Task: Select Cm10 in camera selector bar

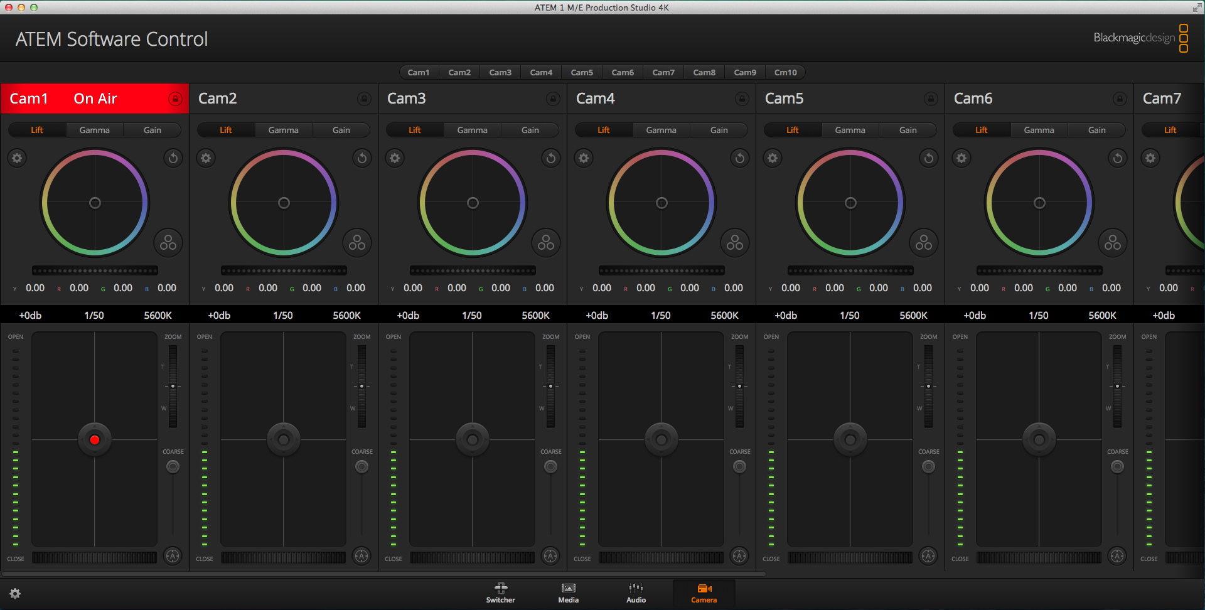Action: click(785, 72)
